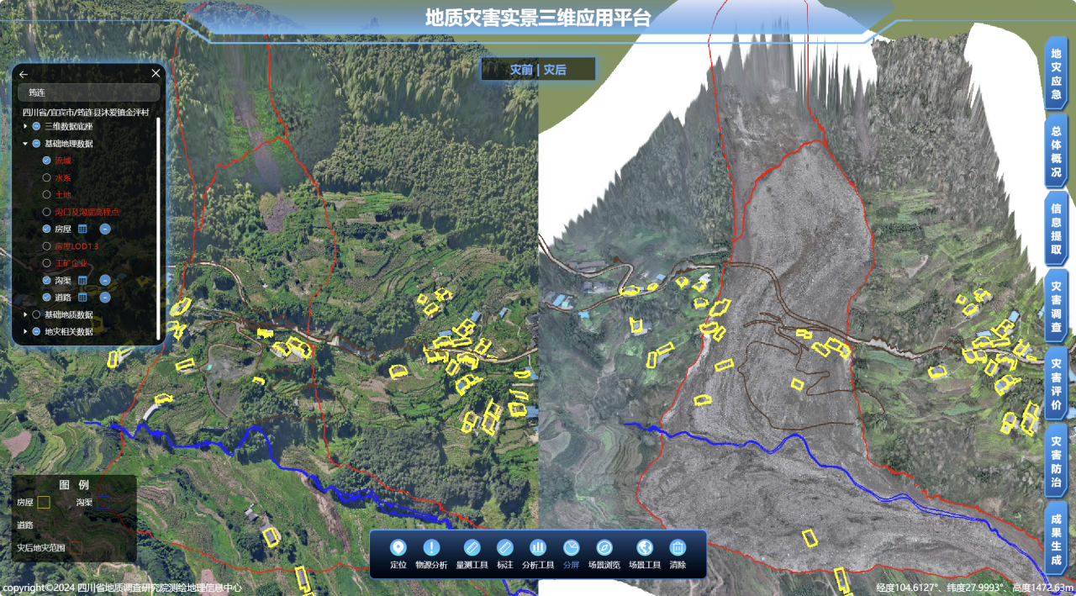
Task: Uncheck the 沟渠 layer checkbox
Action: point(47,280)
